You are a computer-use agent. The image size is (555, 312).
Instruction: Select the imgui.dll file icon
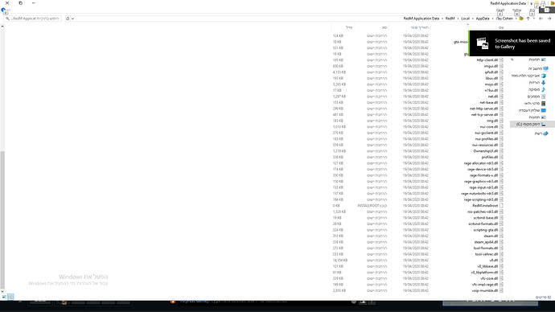click(x=501, y=66)
